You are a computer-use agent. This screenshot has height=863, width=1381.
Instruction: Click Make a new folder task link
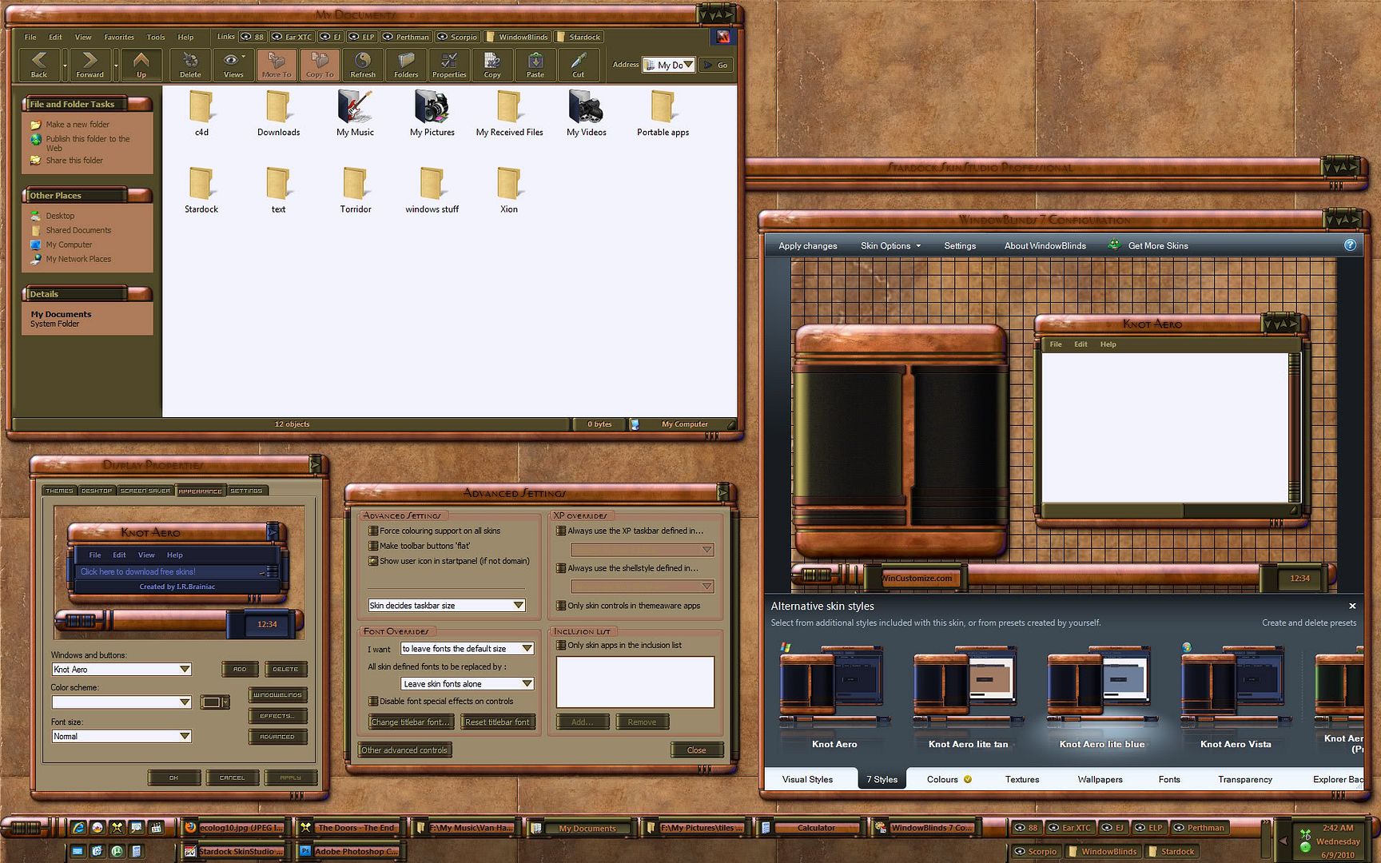[78, 125]
